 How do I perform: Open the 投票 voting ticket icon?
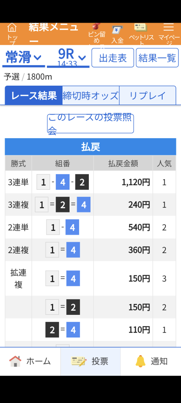pos(79,361)
